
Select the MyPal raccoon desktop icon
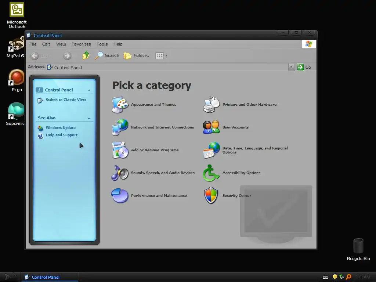[16, 47]
